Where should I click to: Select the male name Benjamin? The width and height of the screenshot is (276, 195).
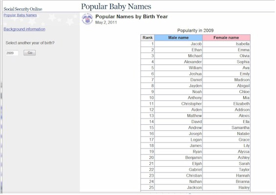pos(193,157)
